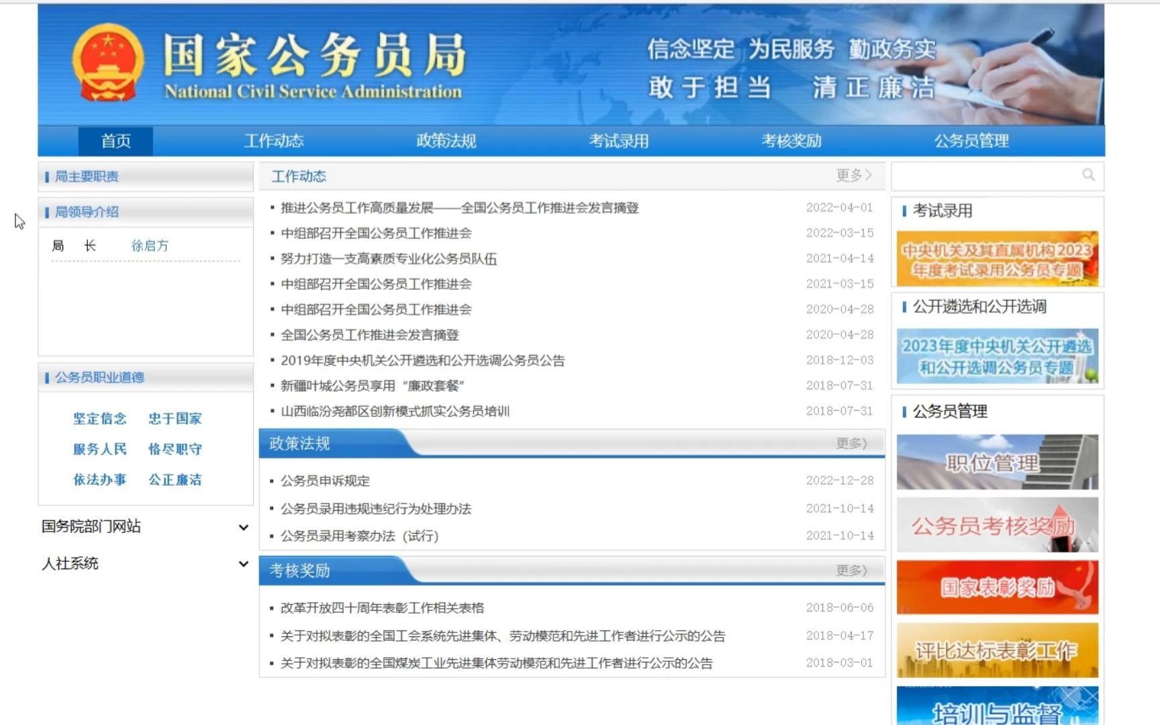Click the 国家公务员局 site title banner
The width and height of the screenshot is (1160, 725).
[314, 66]
